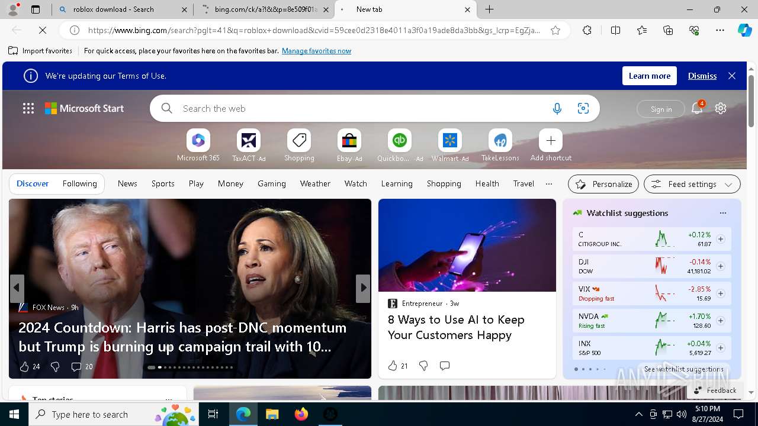Add this page to favorites star

(x=555, y=30)
